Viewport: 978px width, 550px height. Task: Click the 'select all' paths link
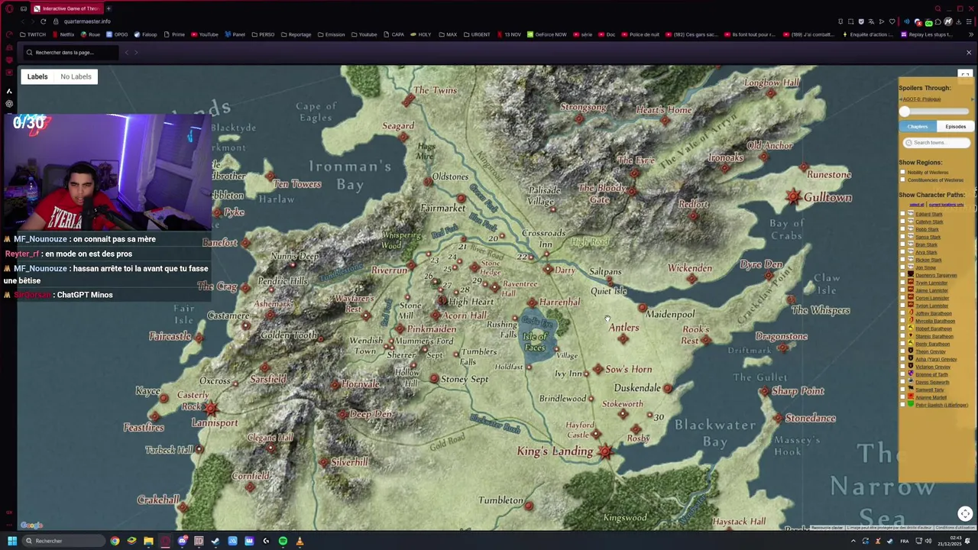(x=917, y=205)
